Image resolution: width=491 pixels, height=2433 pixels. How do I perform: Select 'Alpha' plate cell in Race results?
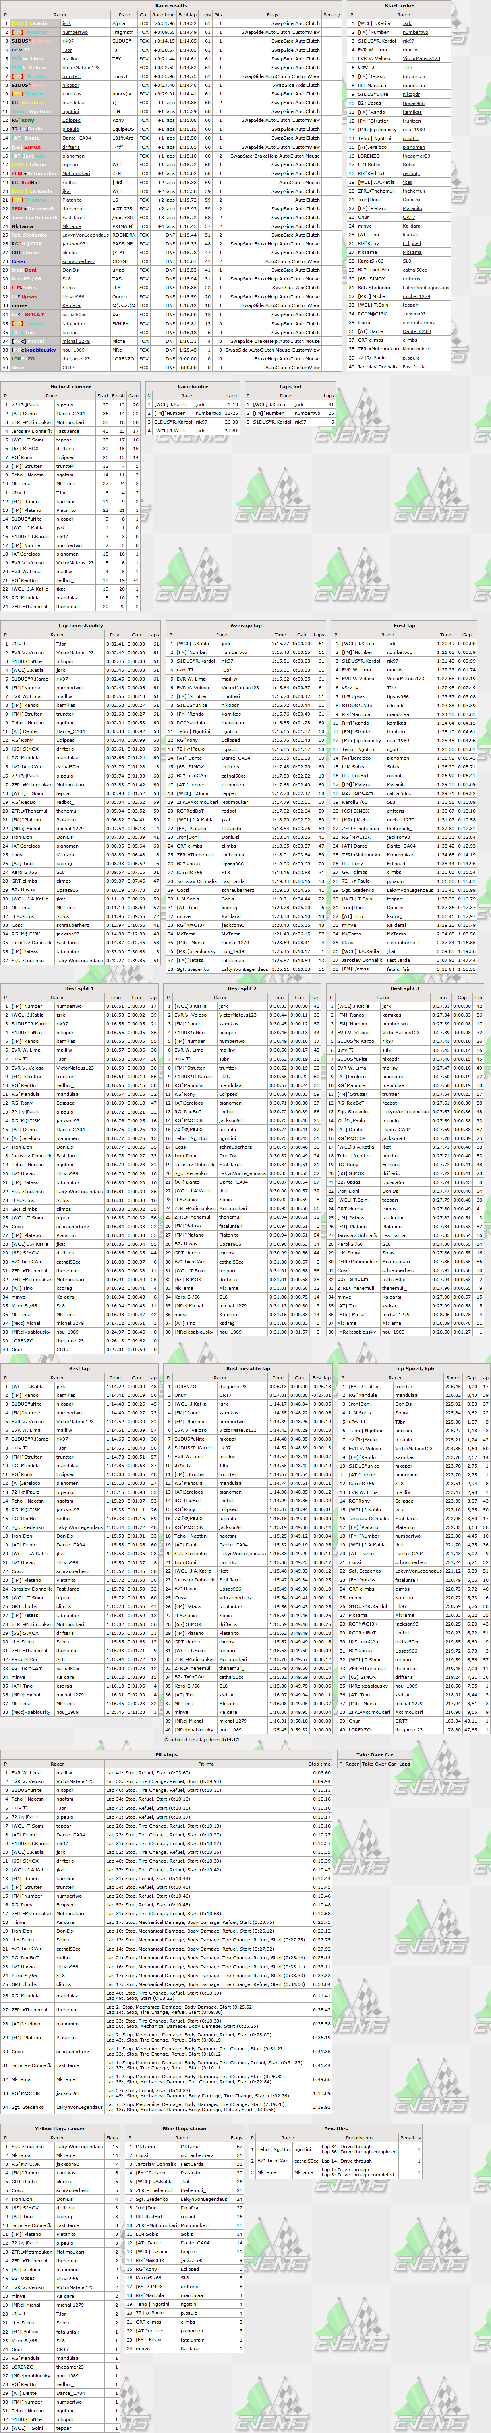[x=119, y=23]
